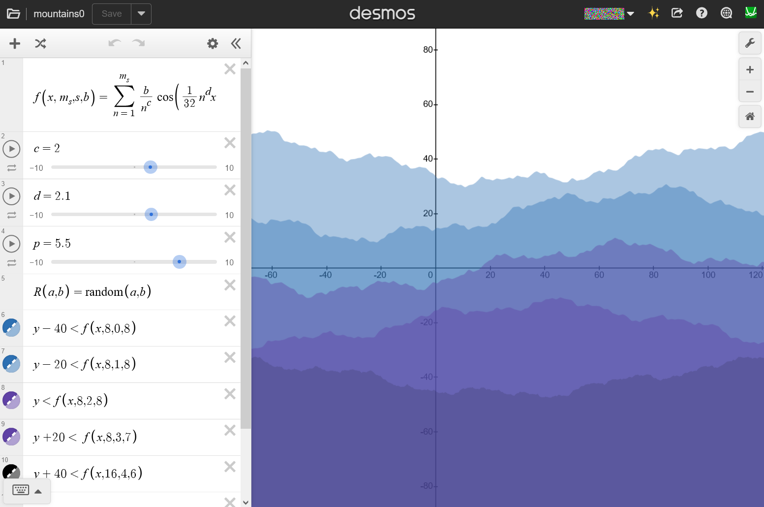764x507 pixels.
Task: Change animation loop mode for p slider
Action: (x=11, y=262)
